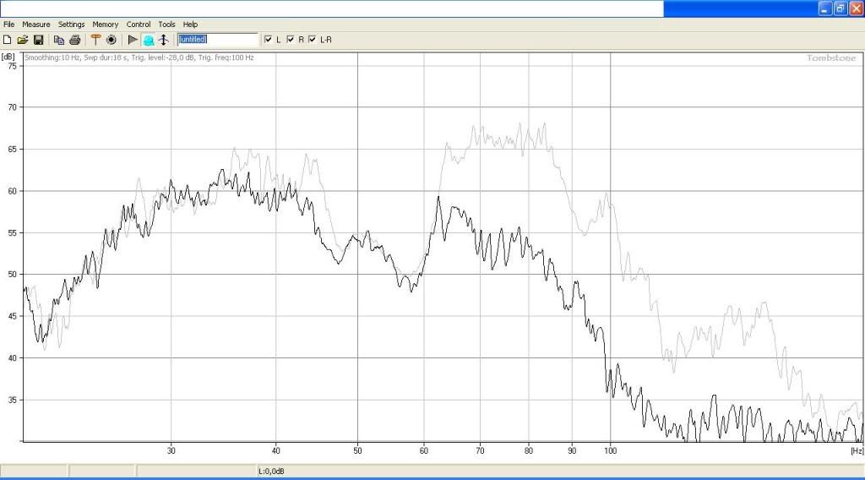Uncheck the R channel checkbox

tap(291, 40)
